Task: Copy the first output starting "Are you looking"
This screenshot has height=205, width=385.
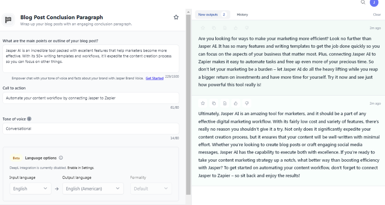Action: (214, 28)
